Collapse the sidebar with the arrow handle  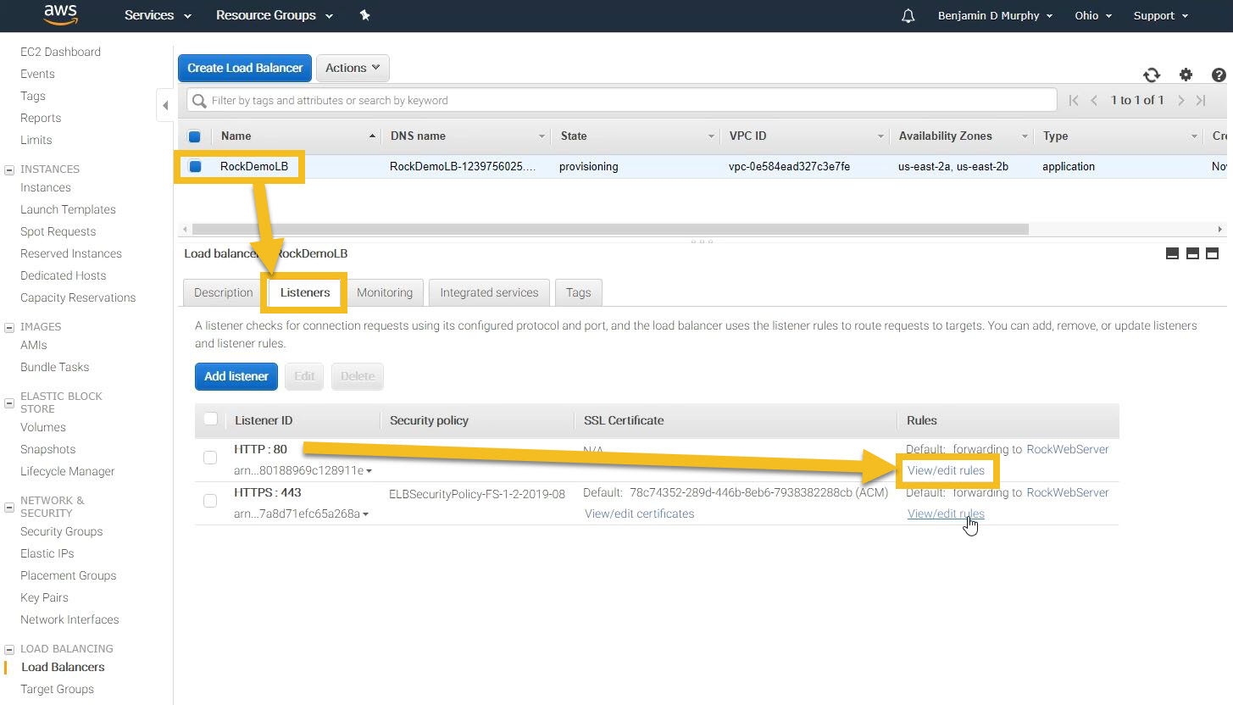pos(165,106)
